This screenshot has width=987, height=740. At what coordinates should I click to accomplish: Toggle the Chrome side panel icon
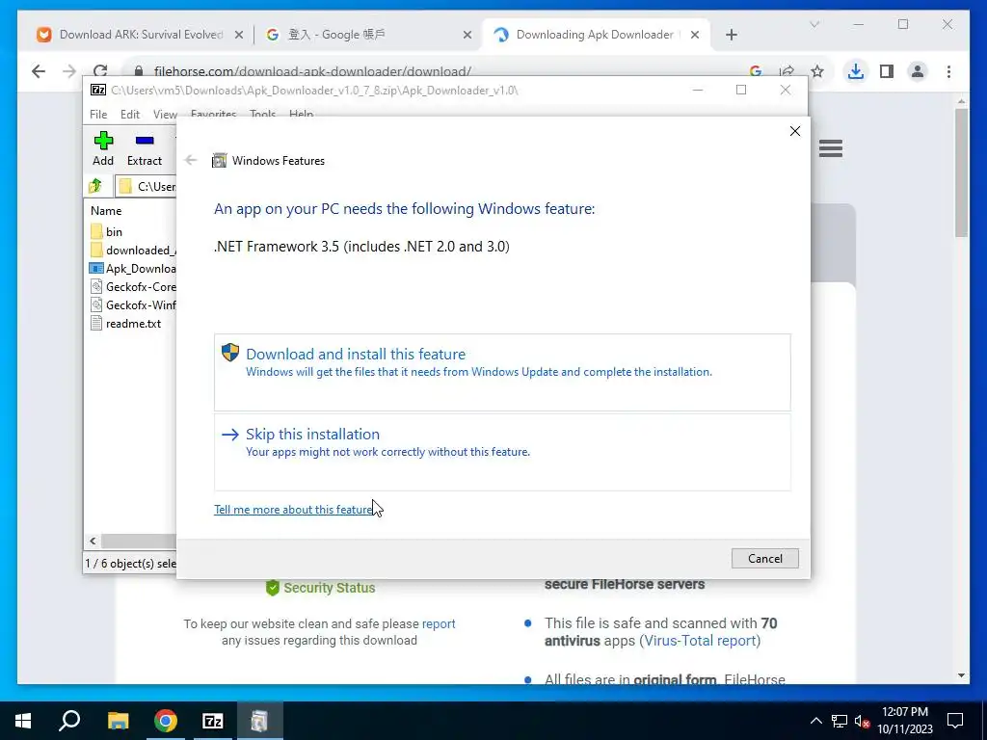click(887, 71)
